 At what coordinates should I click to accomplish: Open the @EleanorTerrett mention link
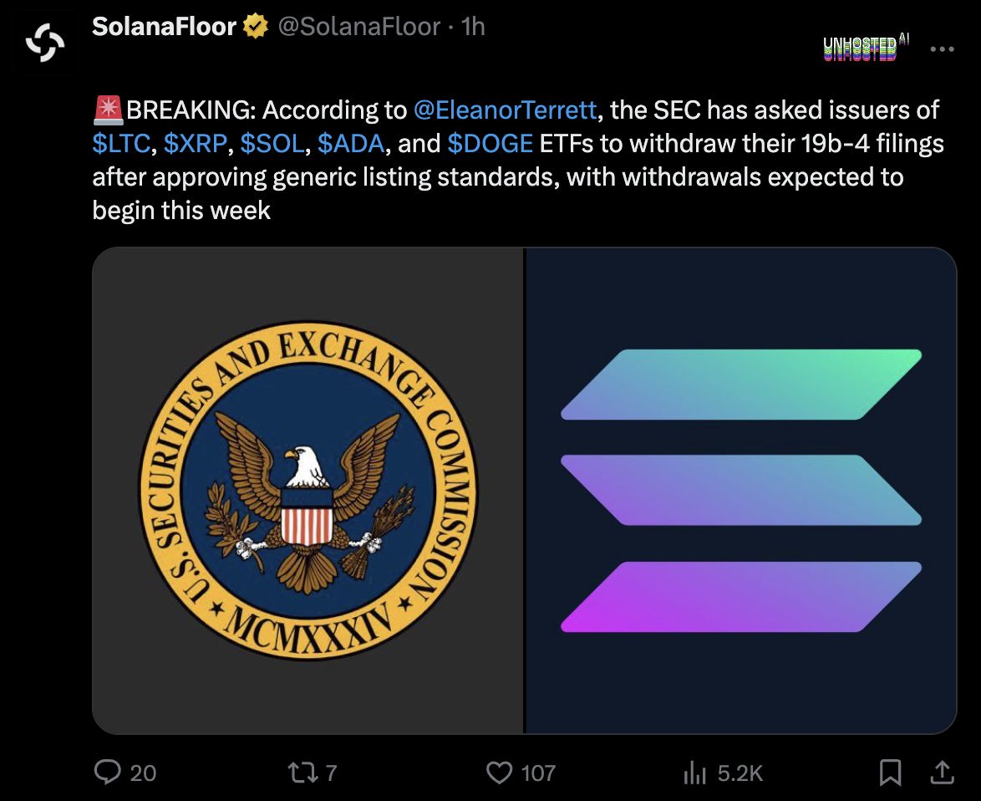(x=505, y=110)
